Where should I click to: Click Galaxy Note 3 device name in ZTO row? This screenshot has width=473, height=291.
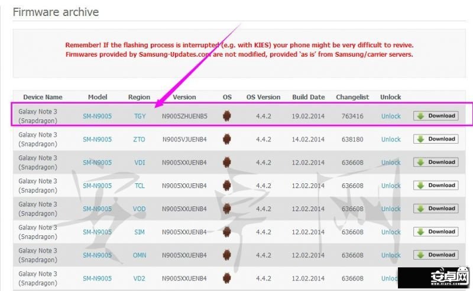[x=38, y=140]
